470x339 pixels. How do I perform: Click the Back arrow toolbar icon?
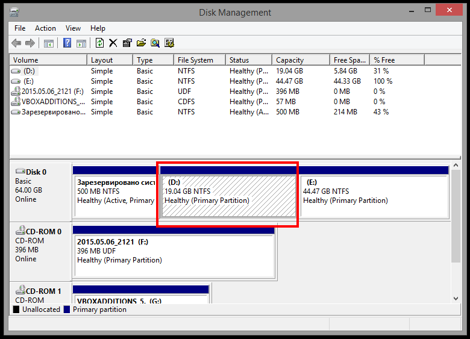16,43
